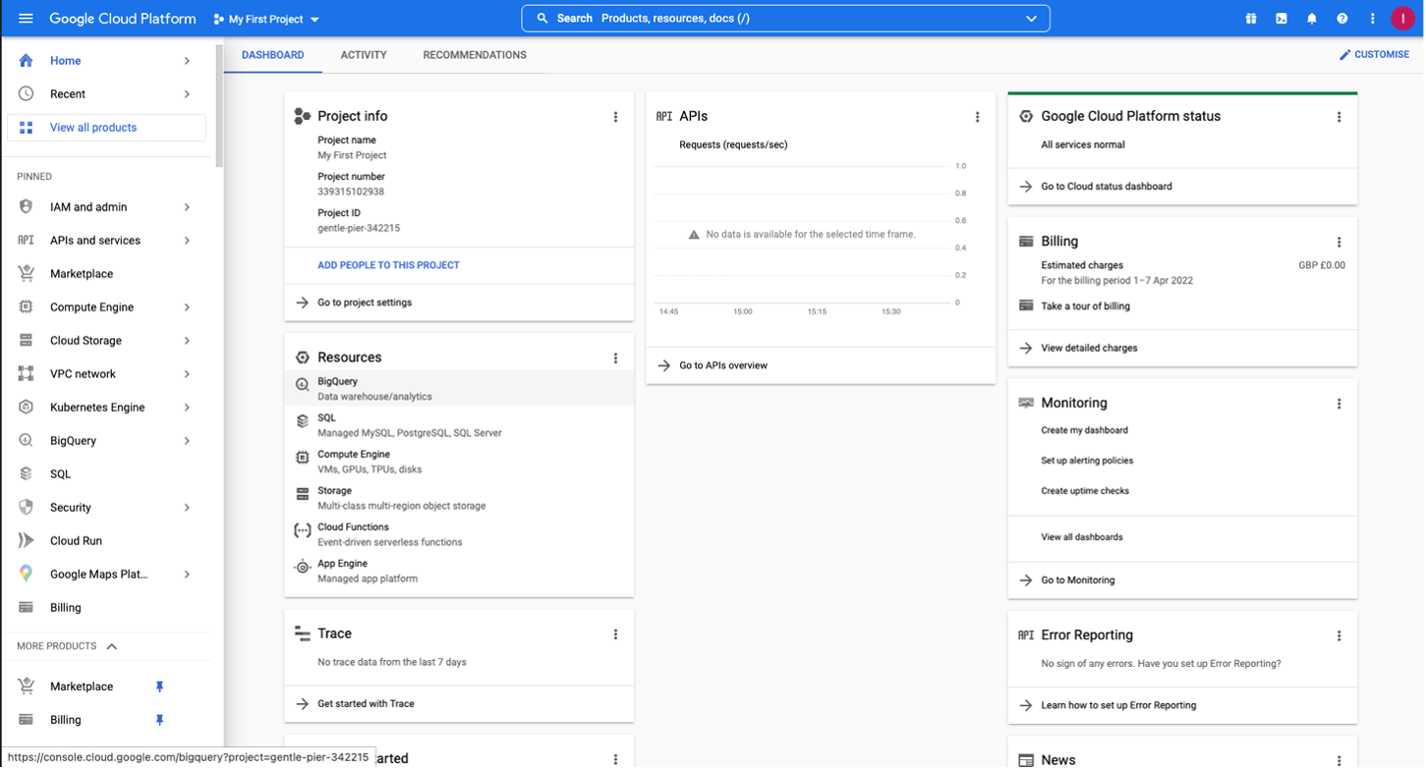1426x771 pixels.
Task: Open the help question mark icon
Action: [1342, 19]
